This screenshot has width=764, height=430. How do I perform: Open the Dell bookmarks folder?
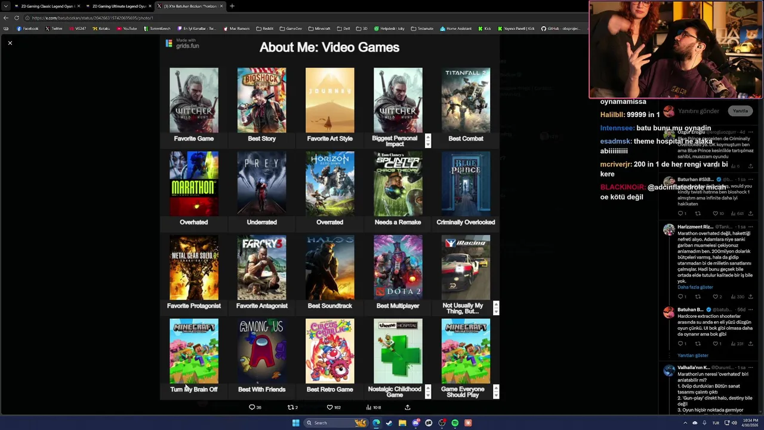tap(343, 29)
